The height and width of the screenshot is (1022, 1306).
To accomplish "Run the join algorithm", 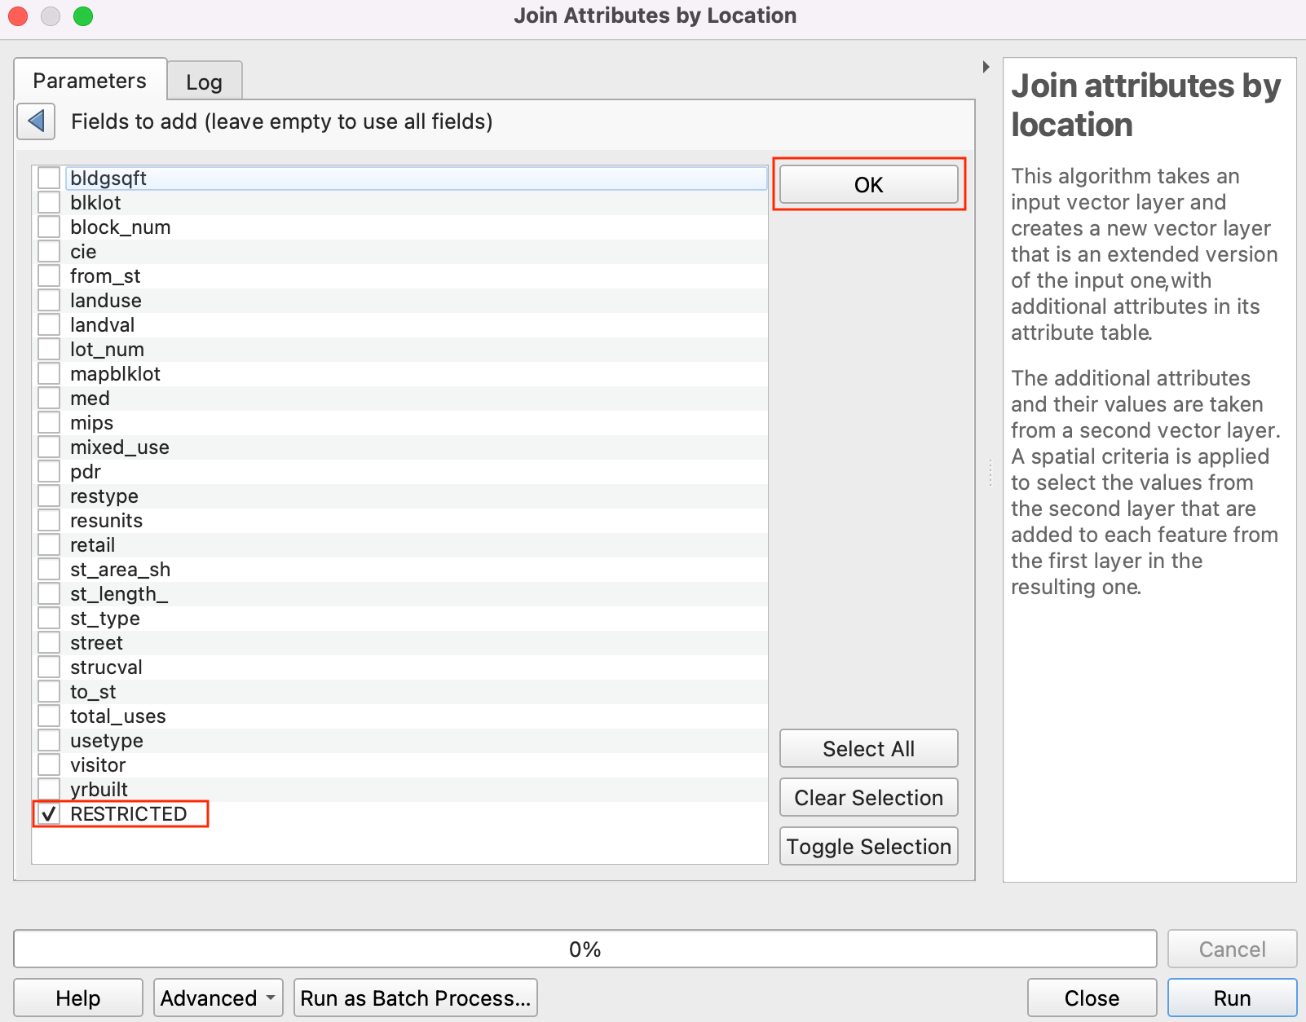I will click(x=1231, y=998).
